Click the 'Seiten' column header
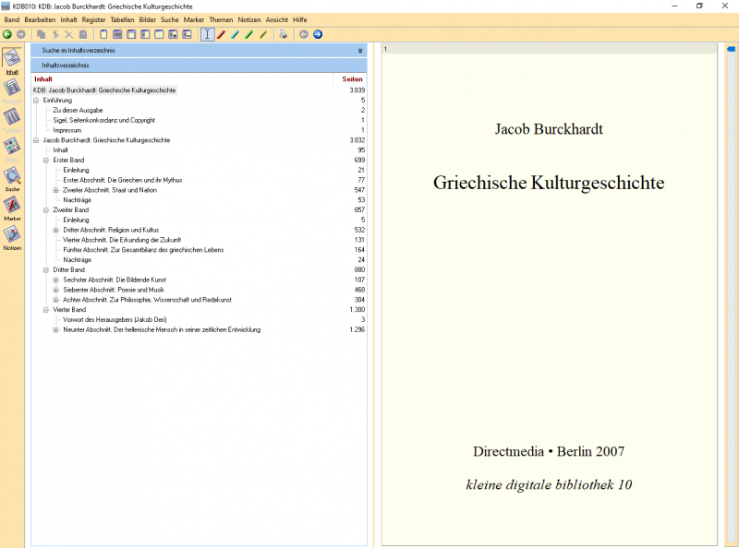Image resolution: width=739 pixels, height=548 pixels. point(353,79)
